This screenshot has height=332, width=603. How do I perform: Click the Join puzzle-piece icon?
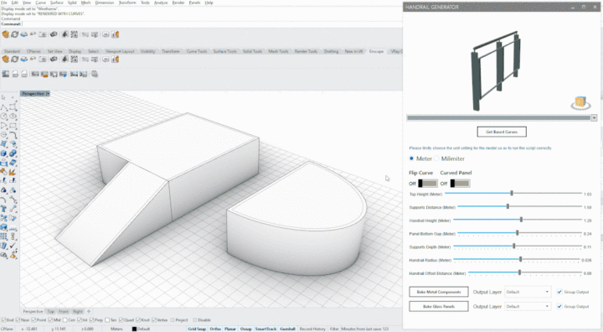coord(4,172)
